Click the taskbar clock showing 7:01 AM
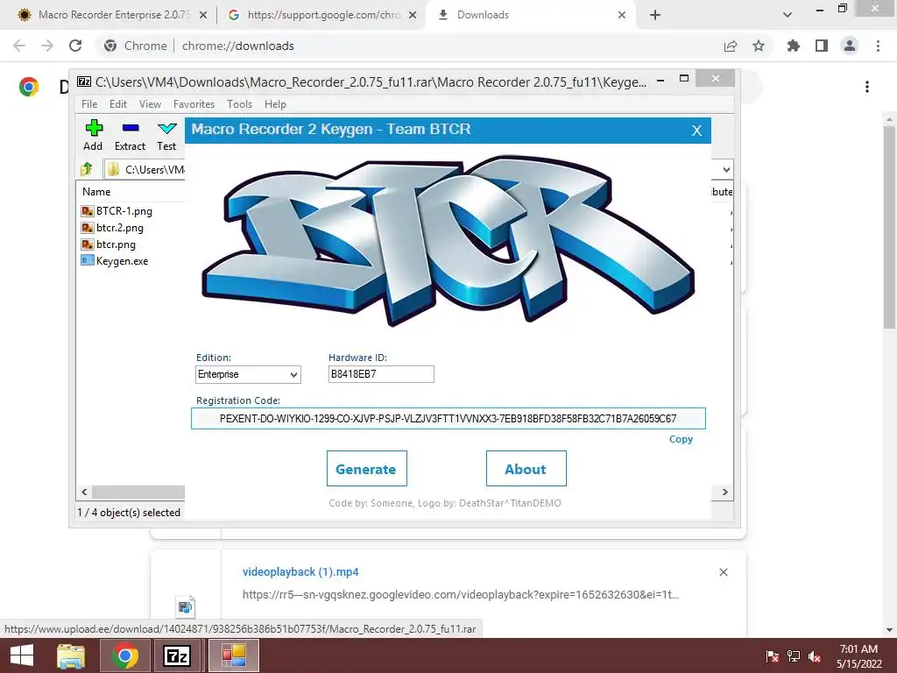 click(858, 655)
